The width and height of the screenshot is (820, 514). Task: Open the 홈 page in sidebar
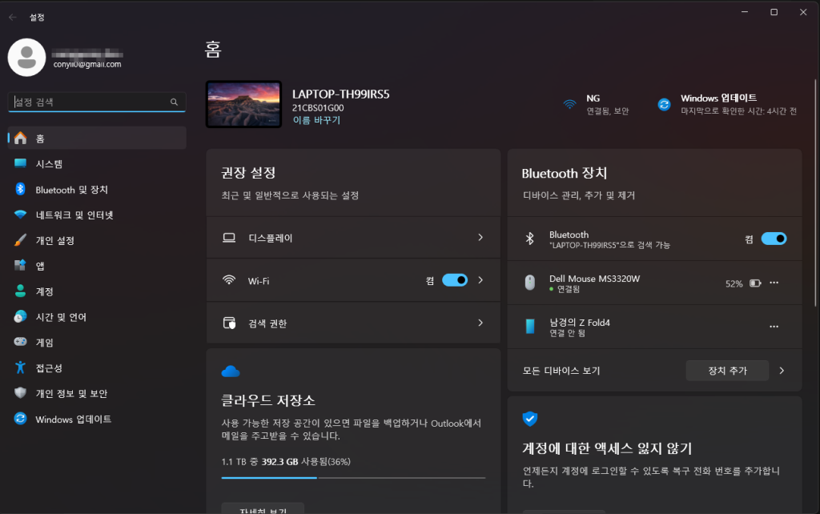click(x=97, y=138)
